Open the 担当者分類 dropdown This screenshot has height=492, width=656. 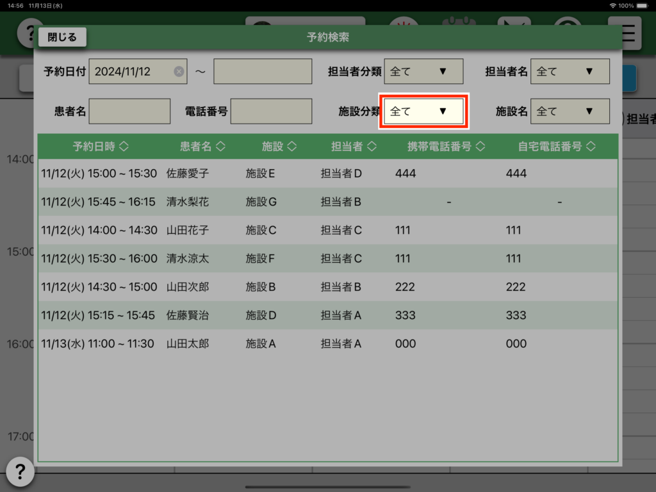click(x=423, y=72)
